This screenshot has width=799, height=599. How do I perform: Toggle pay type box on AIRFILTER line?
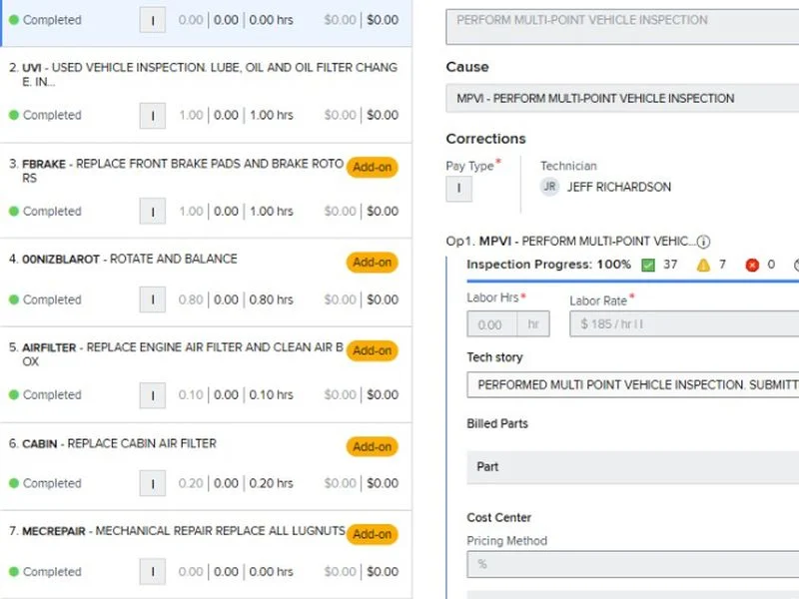152,395
